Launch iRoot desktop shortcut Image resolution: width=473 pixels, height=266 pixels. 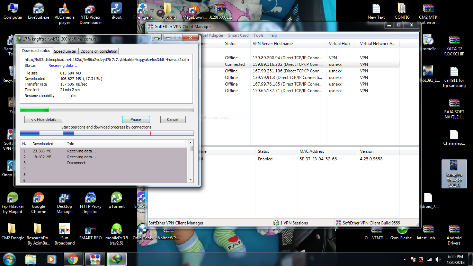point(117,11)
